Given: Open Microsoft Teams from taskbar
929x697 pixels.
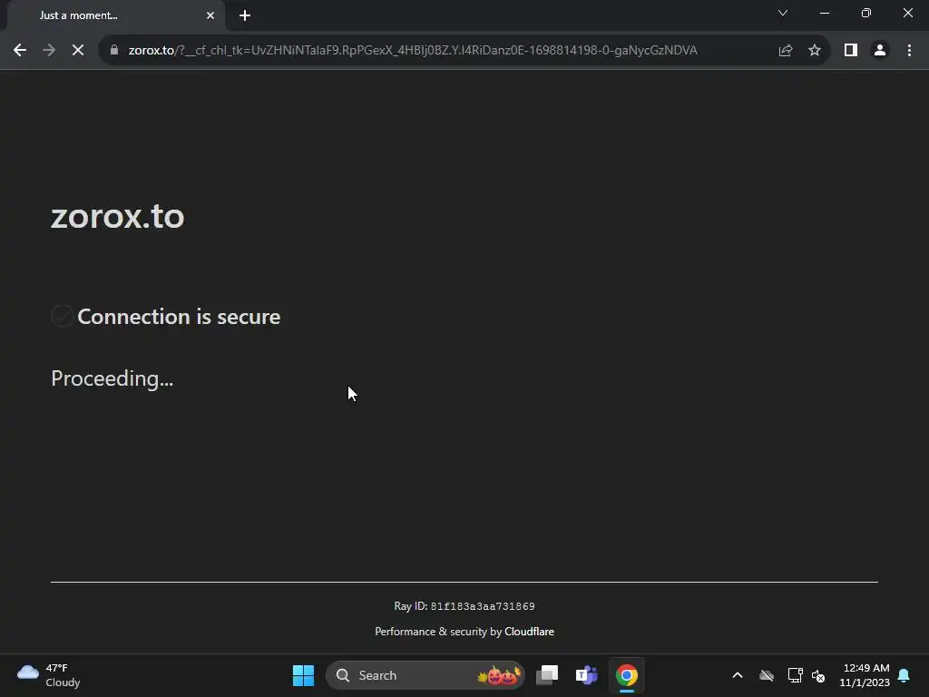Looking at the screenshot, I should point(587,675).
